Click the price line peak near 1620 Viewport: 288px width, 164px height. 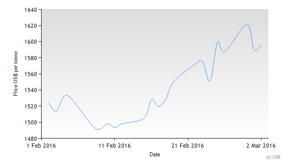247,25
